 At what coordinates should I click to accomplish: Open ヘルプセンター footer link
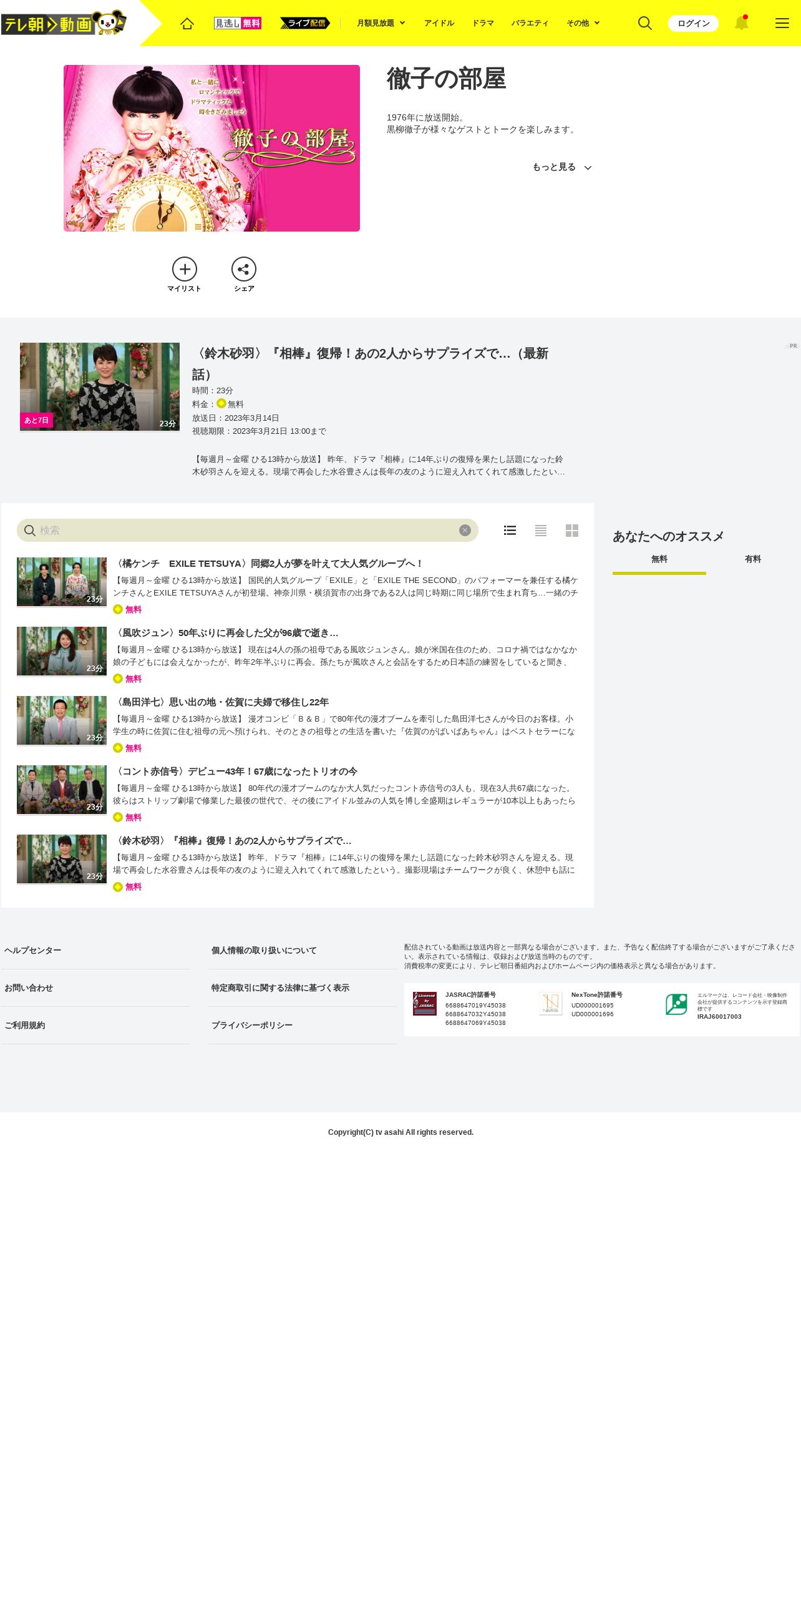33,951
